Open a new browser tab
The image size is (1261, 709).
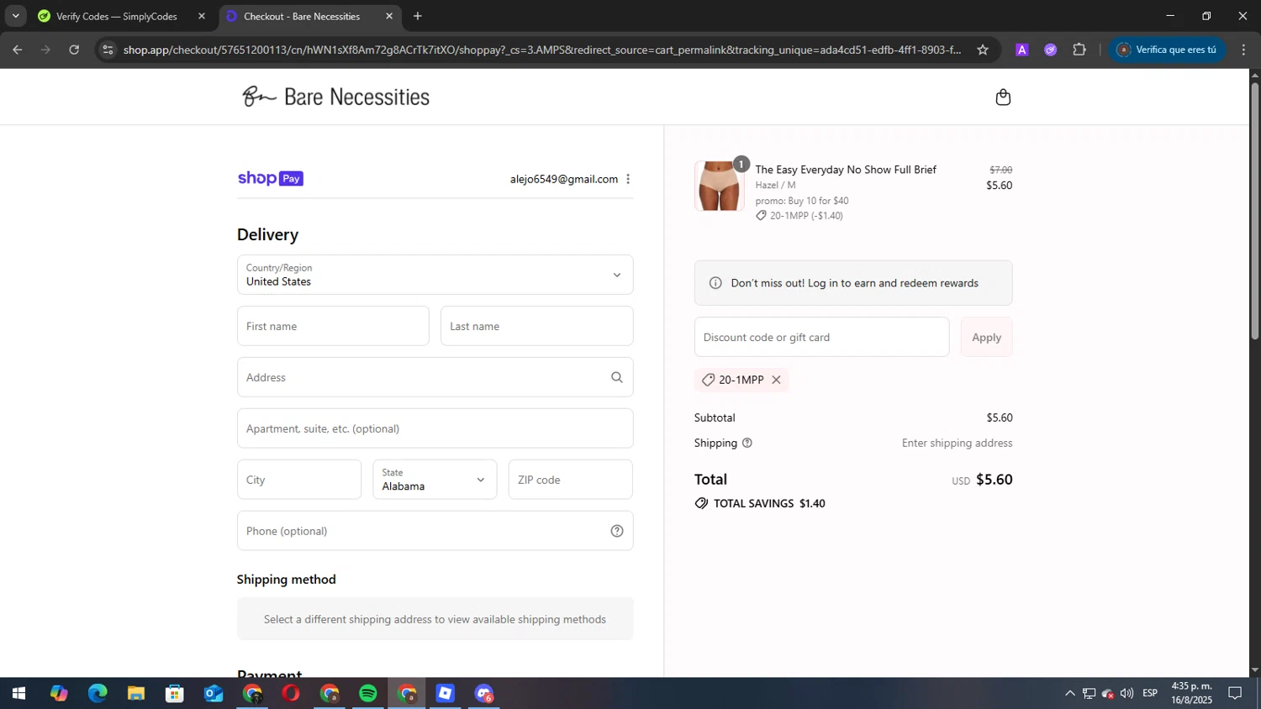click(x=418, y=16)
